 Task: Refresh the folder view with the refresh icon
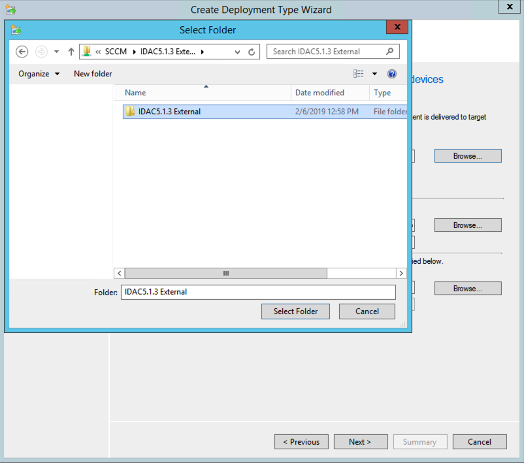pos(251,52)
